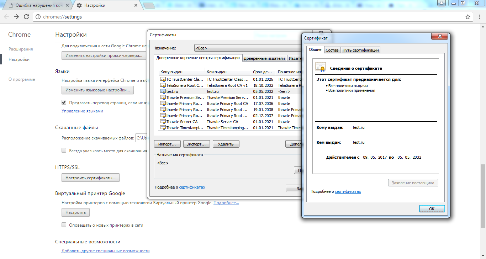
Task: Enable always ask download location checkbox
Action: 64,150
